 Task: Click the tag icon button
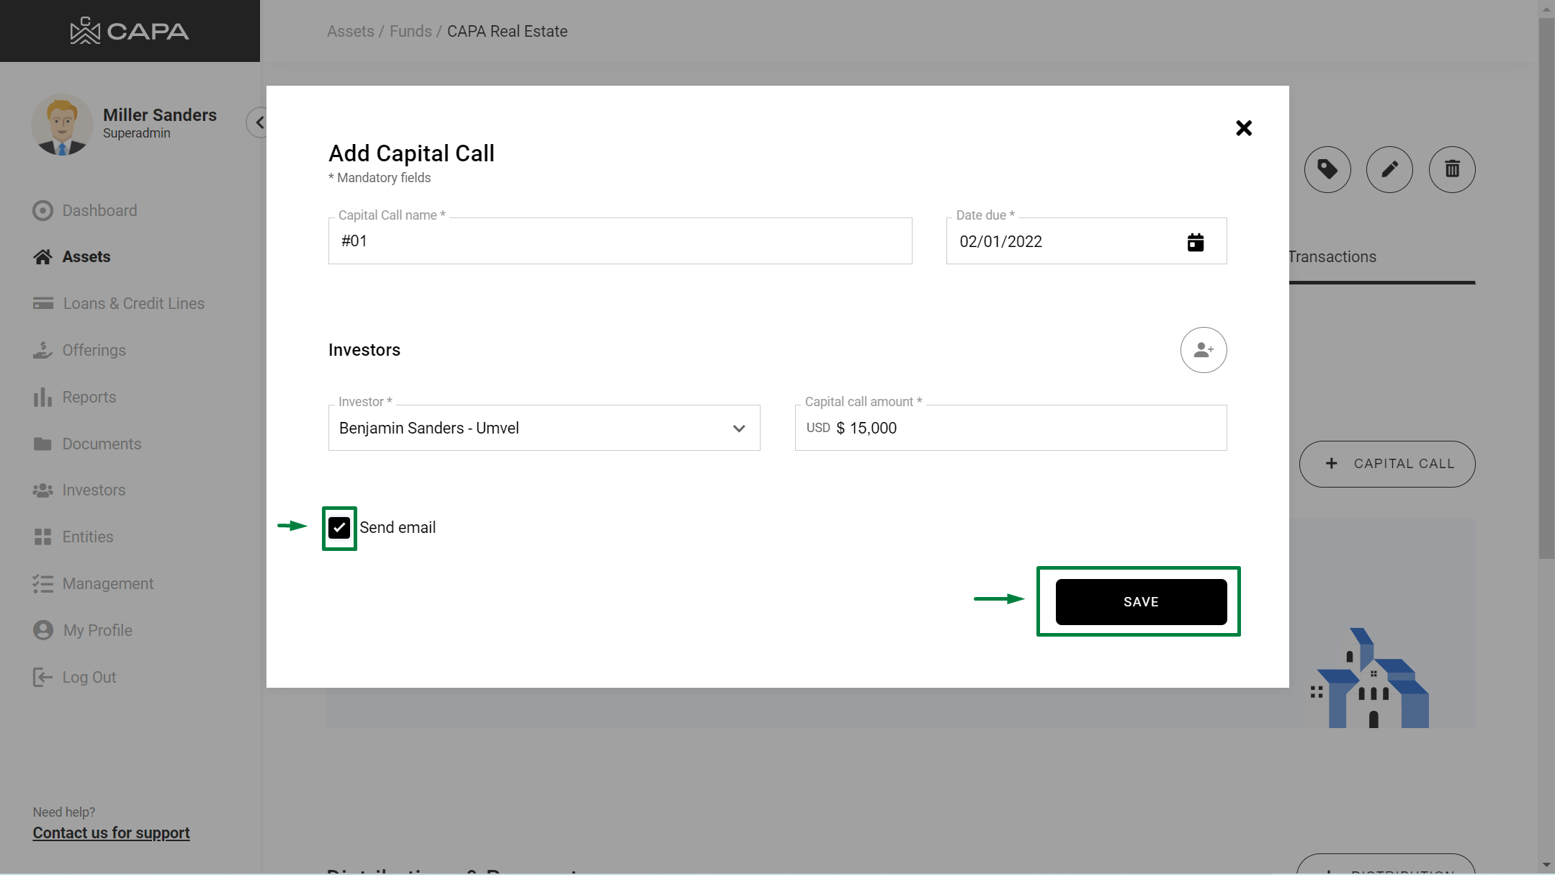coord(1327,169)
